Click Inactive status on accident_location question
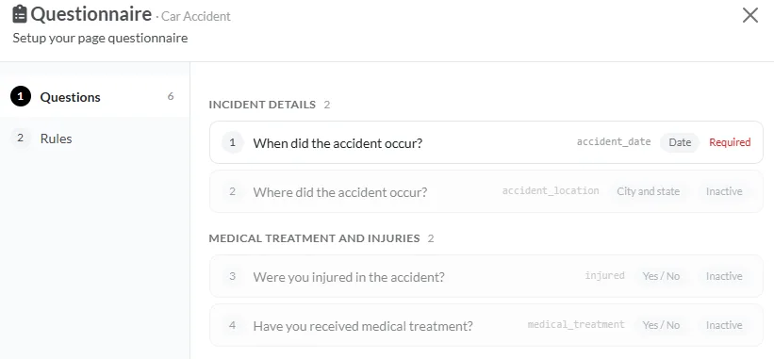 [724, 191]
